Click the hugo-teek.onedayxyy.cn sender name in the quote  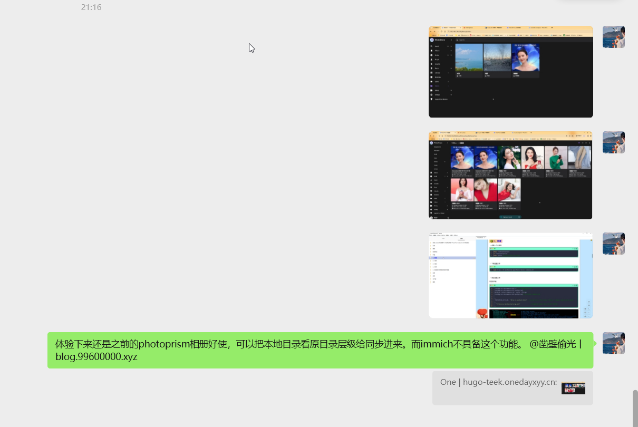tap(509, 382)
